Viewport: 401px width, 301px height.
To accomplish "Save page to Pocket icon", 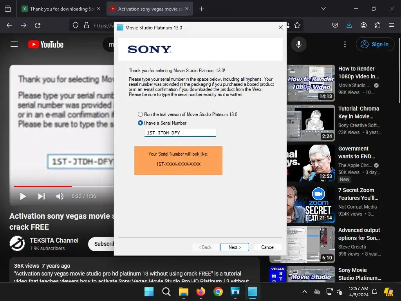I will coord(335,25).
